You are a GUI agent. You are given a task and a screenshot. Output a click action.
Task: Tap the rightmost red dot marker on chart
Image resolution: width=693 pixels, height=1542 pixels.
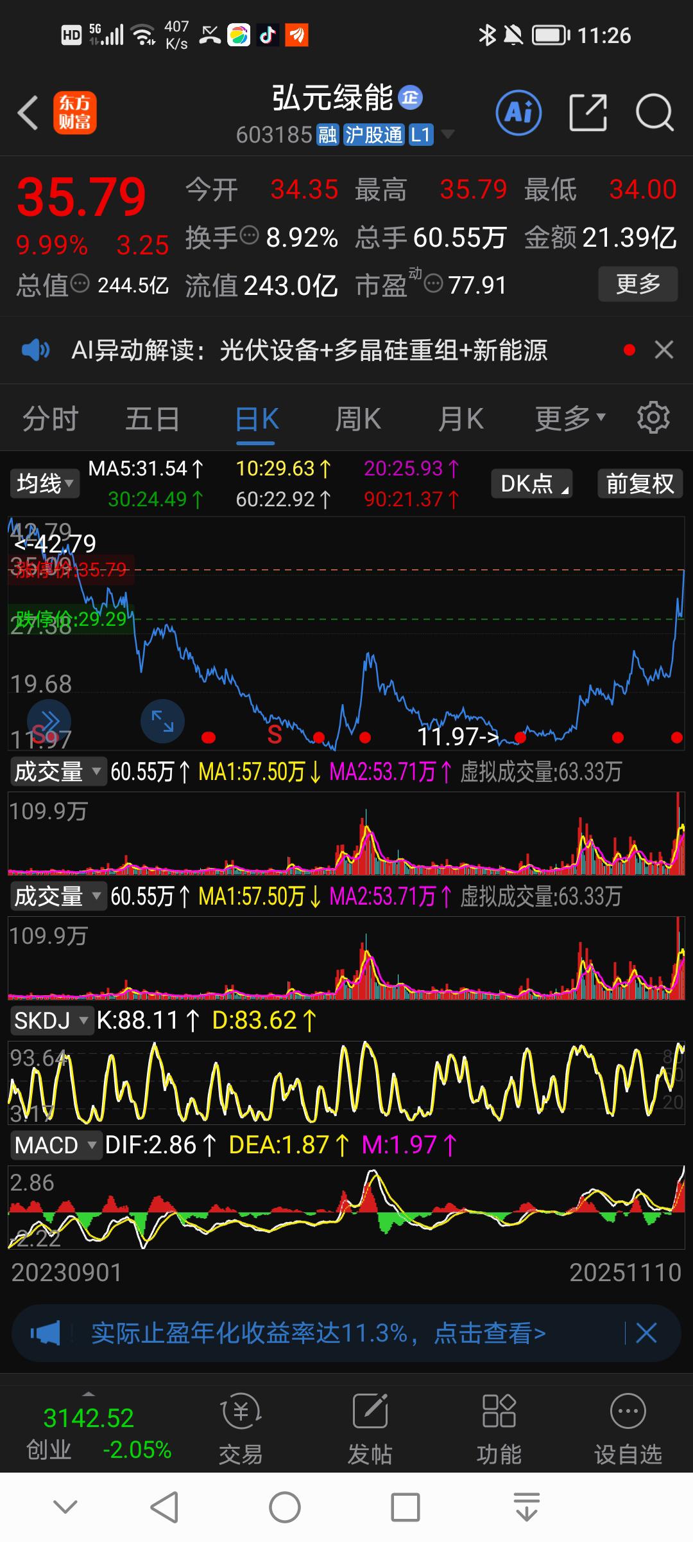coord(676,738)
